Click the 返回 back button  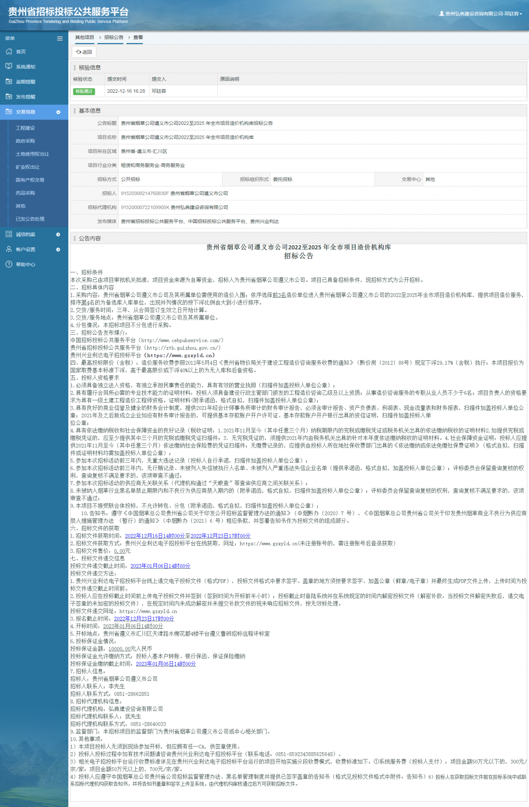point(84,52)
